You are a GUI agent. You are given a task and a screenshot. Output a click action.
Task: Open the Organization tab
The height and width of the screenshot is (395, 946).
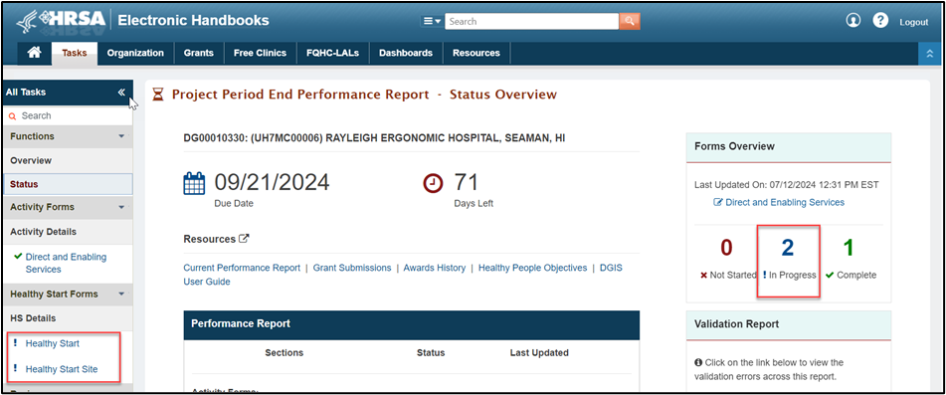(x=135, y=53)
